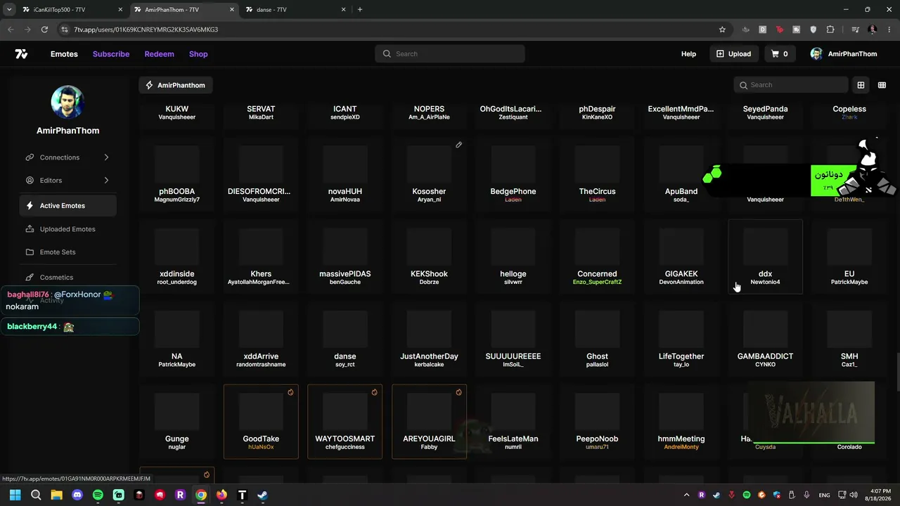The height and width of the screenshot is (506, 900).
Task: Open the BedgePhone emote card
Action: (513, 174)
